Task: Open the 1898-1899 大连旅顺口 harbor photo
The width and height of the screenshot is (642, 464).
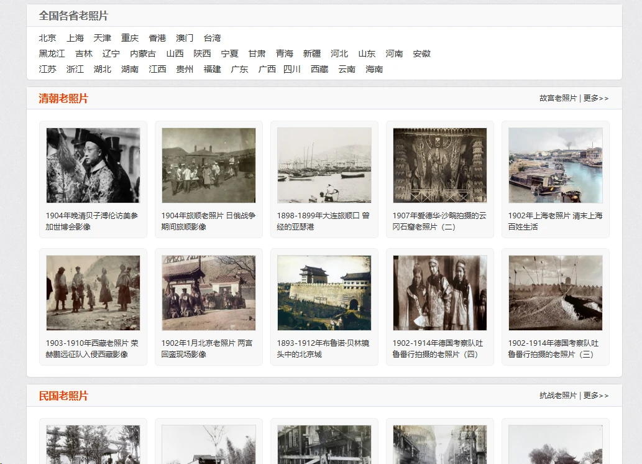Action: [x=324, y=165]
